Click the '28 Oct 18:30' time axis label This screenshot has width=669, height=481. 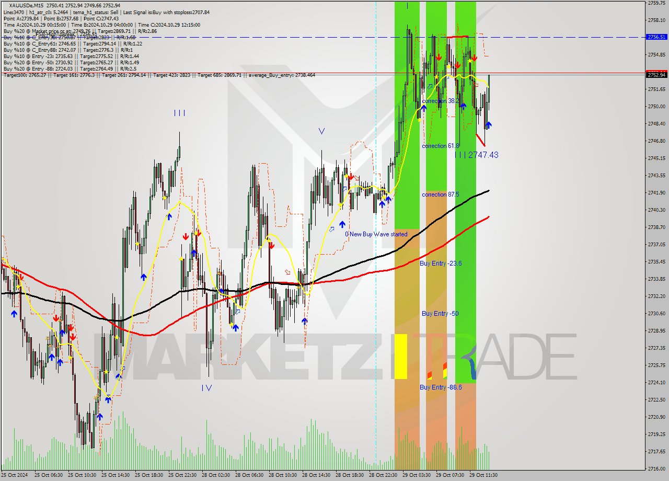point(350,475)
